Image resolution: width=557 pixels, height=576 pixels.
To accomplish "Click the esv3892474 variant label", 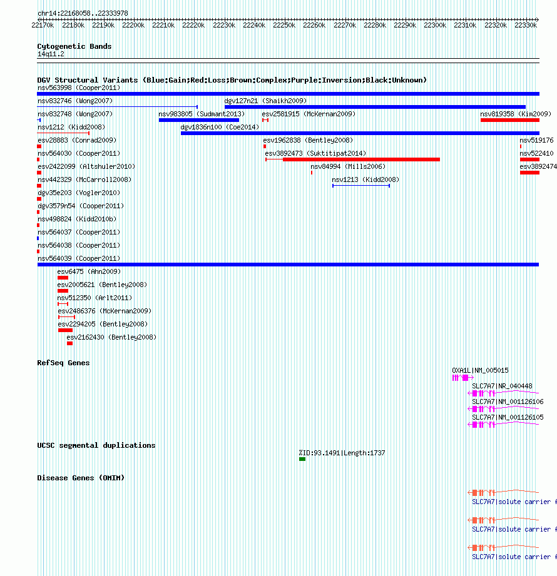I will 538,167.
